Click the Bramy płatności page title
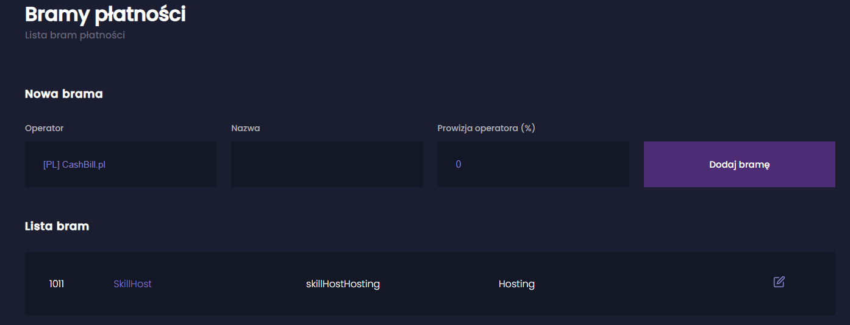Screen dimensions: 850x325 point(105,14)
